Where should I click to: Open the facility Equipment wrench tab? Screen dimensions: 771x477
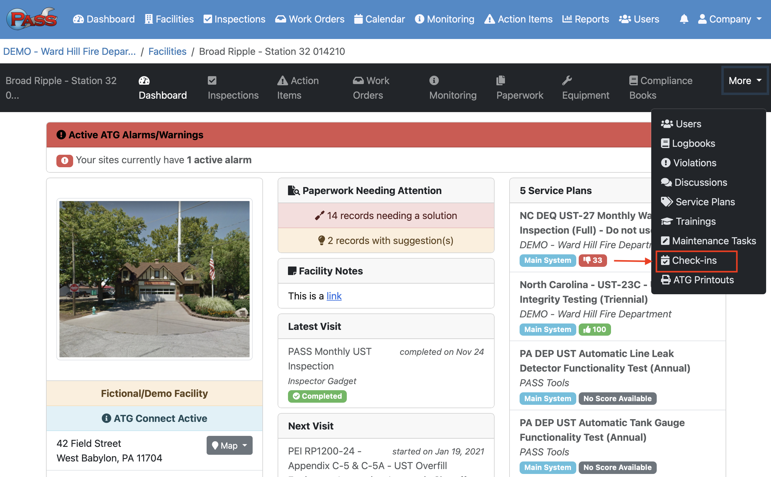coord(585,88)
